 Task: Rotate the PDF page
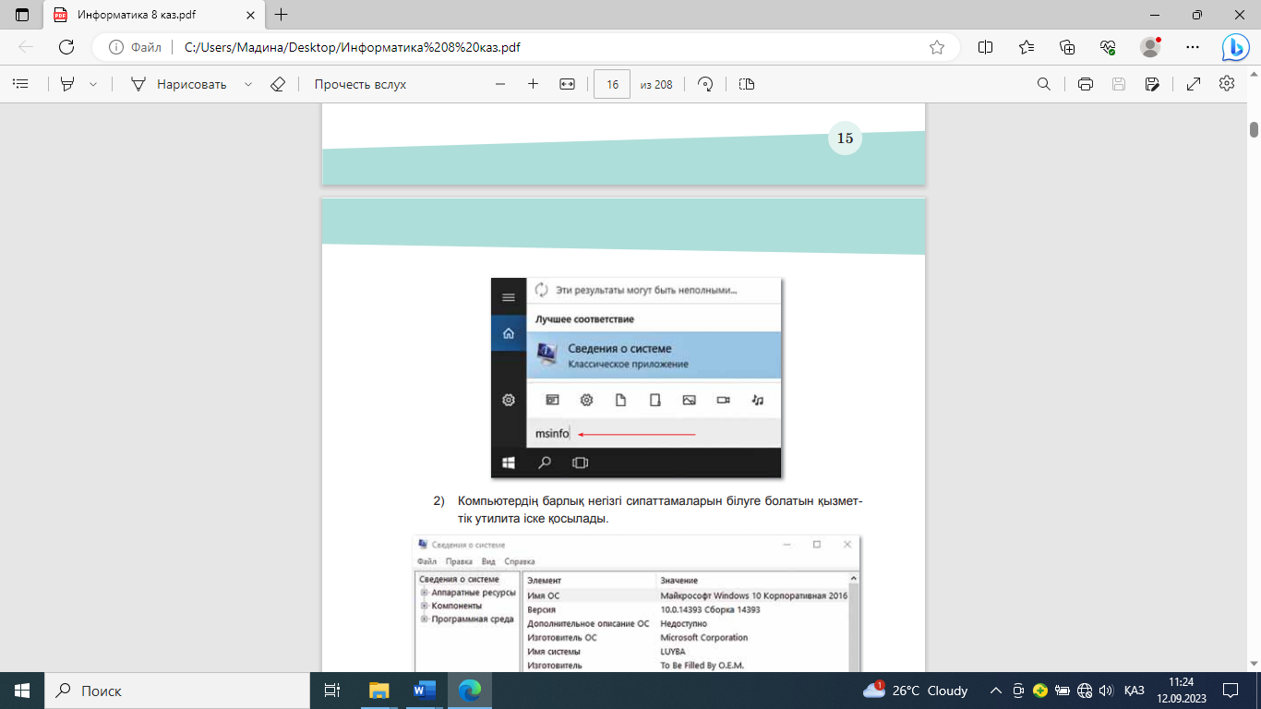[x=706, y=84]
